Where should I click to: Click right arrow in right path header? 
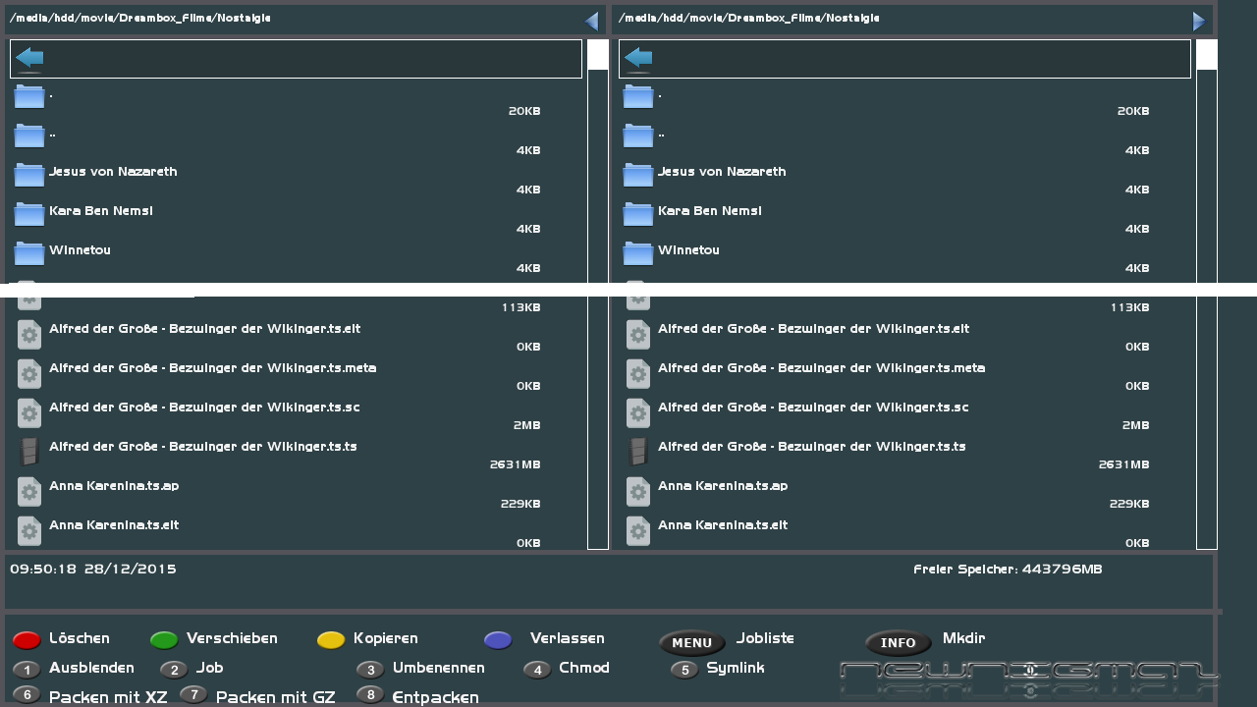[x=1199, y=21]
